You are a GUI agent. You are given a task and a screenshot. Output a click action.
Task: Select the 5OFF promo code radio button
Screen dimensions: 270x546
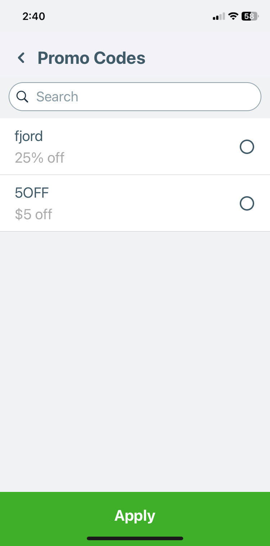click(247, 203)
